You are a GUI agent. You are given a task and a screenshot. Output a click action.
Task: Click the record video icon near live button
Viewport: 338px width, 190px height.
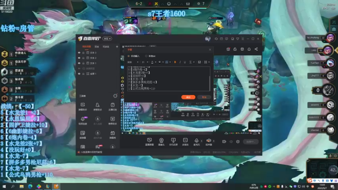point(224,141)
